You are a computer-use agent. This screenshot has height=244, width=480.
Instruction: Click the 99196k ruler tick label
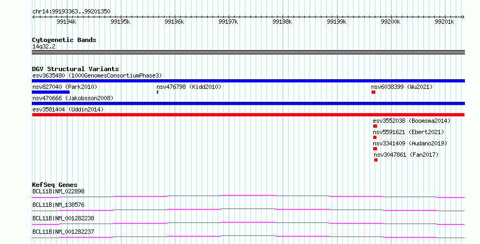point(174,22)
